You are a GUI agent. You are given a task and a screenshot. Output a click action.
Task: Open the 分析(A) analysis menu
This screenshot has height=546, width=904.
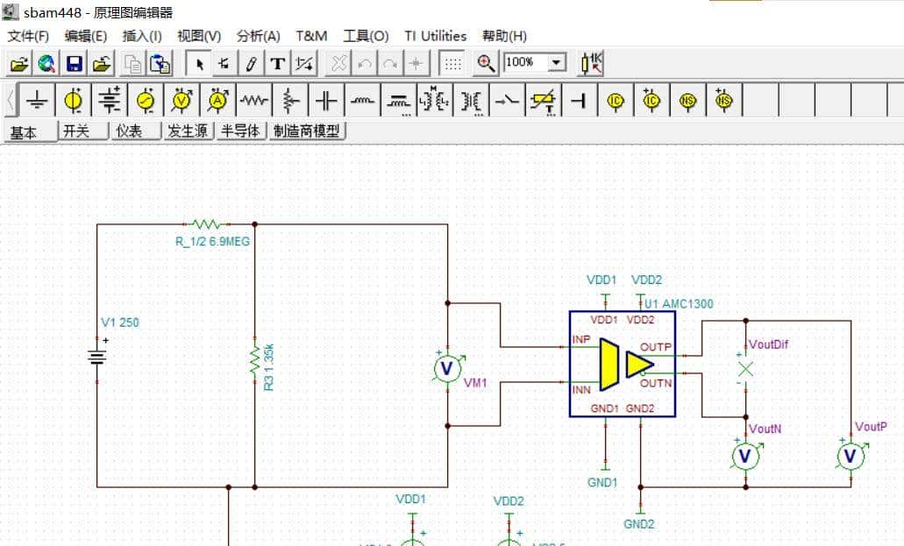(260, 36)
